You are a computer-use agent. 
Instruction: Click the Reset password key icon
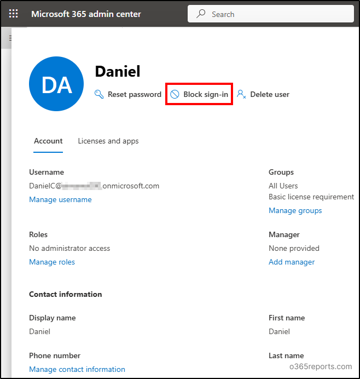99,94
